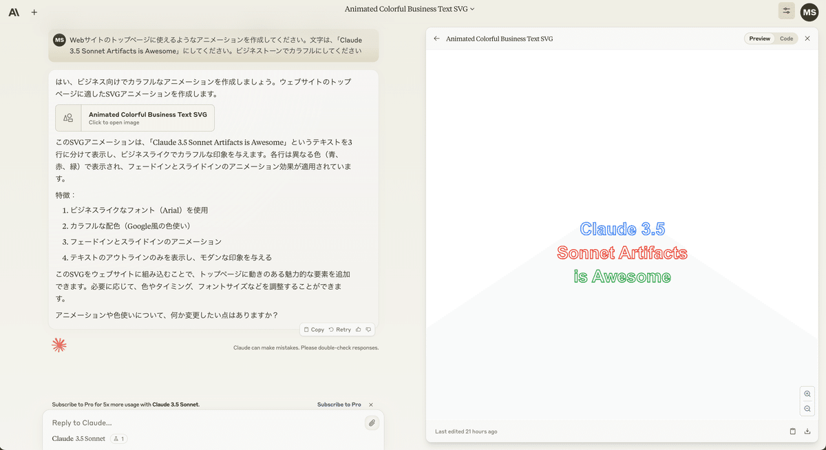This screenshot has height=450, width=826.
Task: Go back with artifact panel arrow
Action: pyautogui.click(x=436, y=39)
